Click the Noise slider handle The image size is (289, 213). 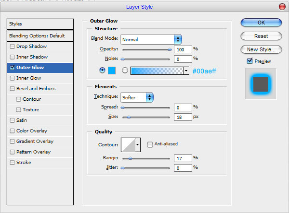point(122,59)
